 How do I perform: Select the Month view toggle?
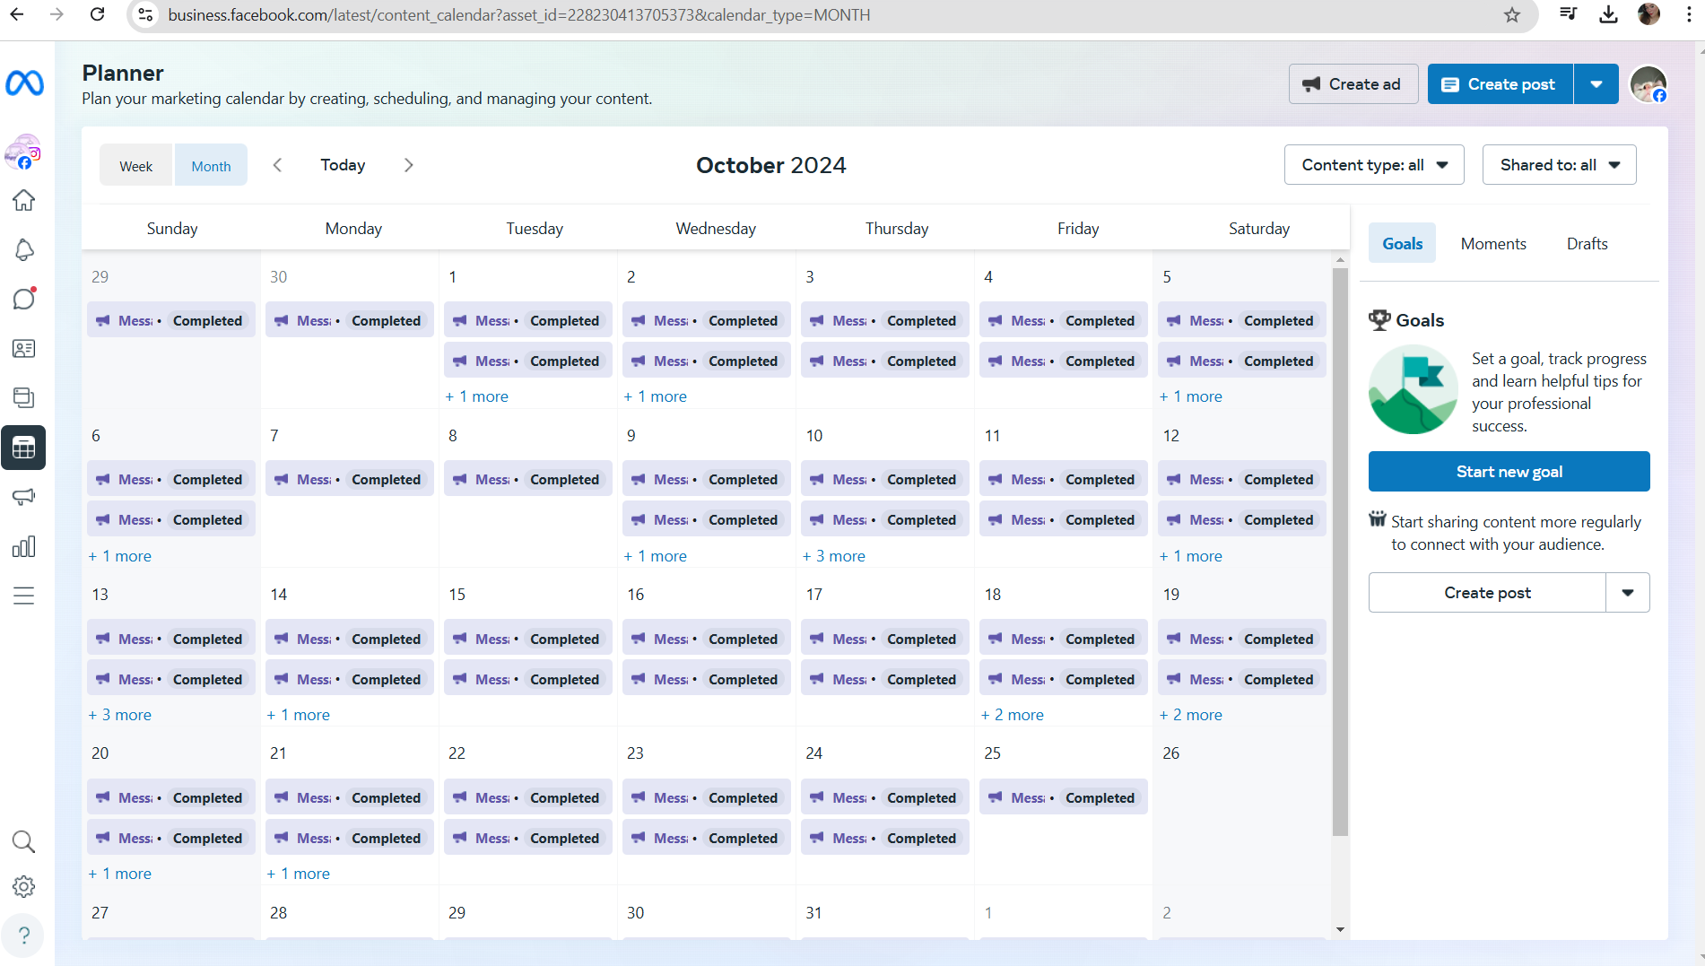coord(211,166)
